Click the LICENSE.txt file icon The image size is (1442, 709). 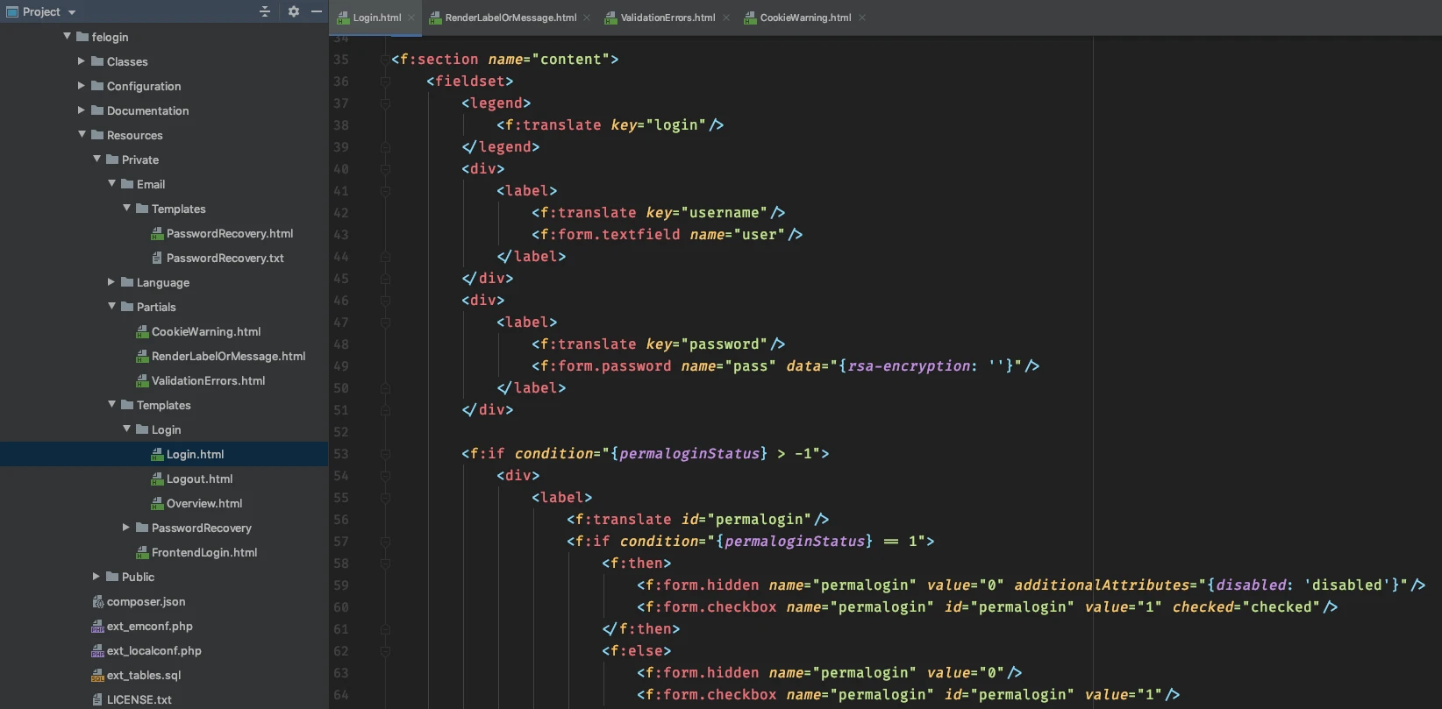click(x=98, y=699)
